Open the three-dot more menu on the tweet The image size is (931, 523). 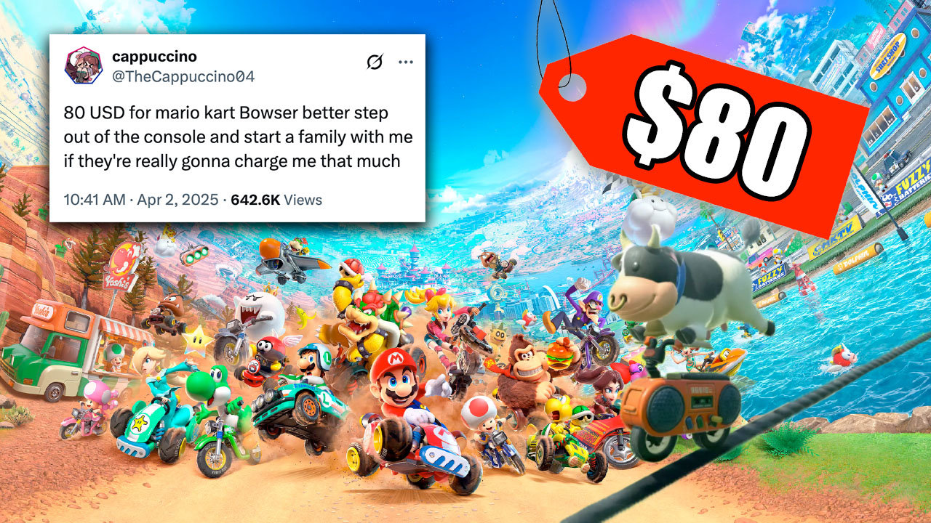click(x=406, y=62)
